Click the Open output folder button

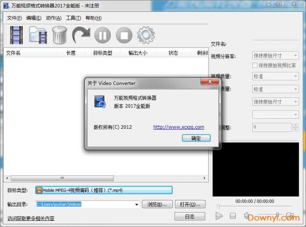coord(190,204)
